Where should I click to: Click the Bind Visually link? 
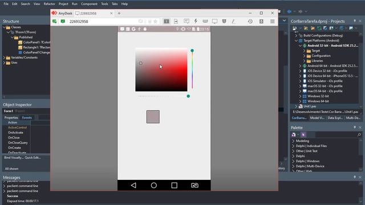point(14,158)
